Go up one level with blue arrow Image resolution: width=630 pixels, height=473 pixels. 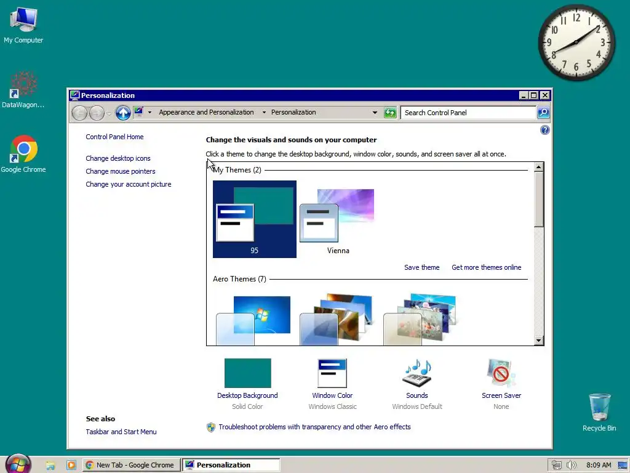tap(123, 113)
